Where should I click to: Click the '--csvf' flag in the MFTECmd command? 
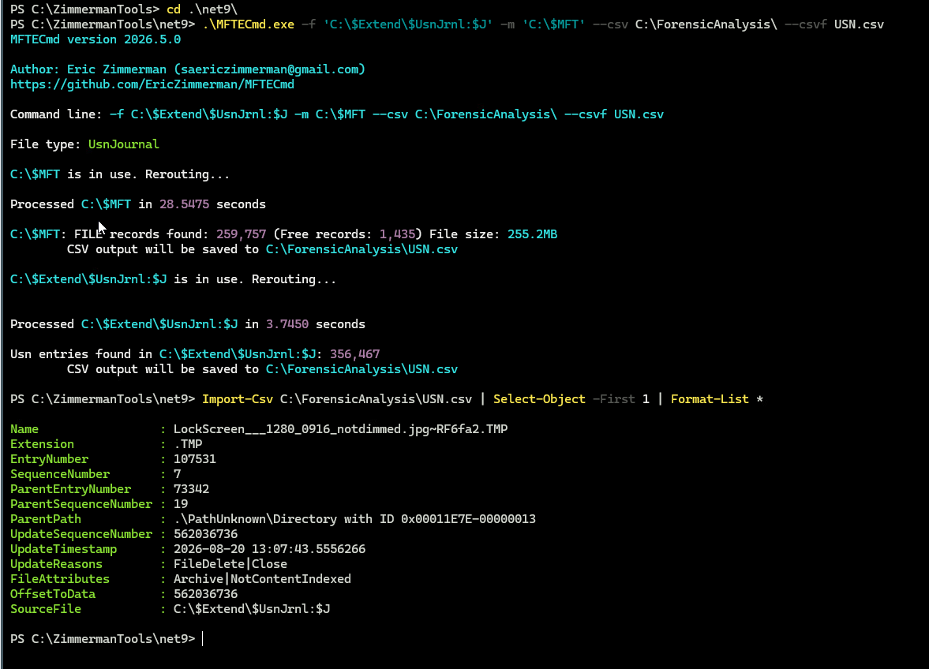click(805, 24)
